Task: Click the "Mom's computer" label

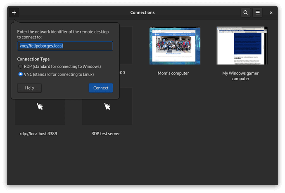Action: [x=173, y=73]
